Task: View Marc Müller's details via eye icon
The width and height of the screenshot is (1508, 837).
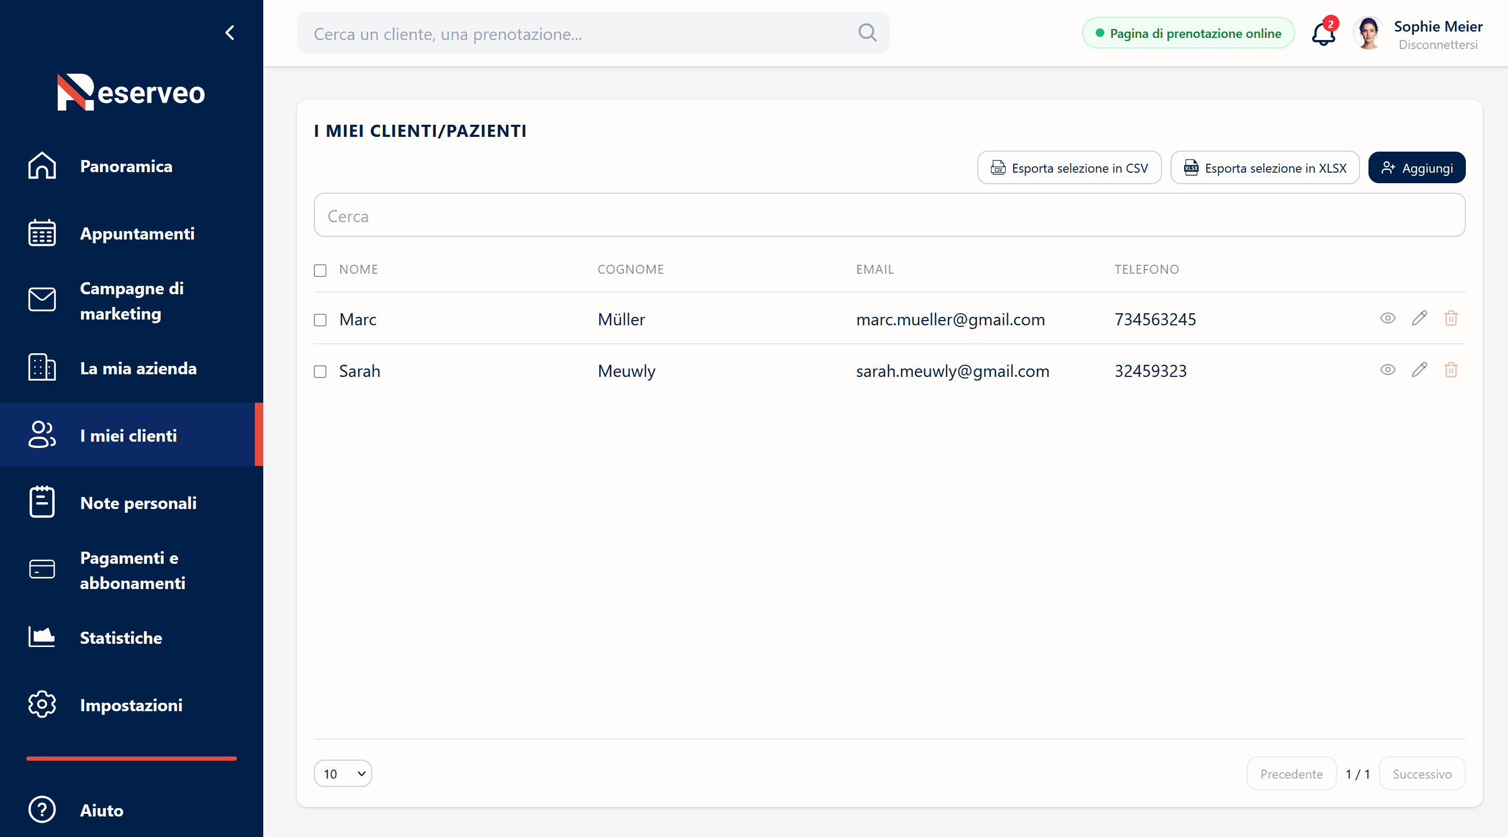Action: point(1387,318)
